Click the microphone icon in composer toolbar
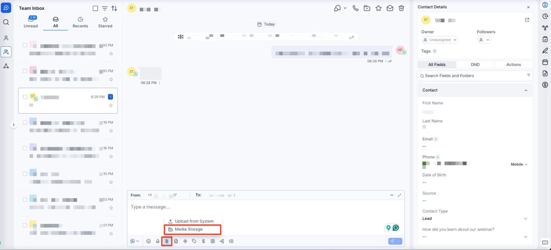 tap(158, 241)
